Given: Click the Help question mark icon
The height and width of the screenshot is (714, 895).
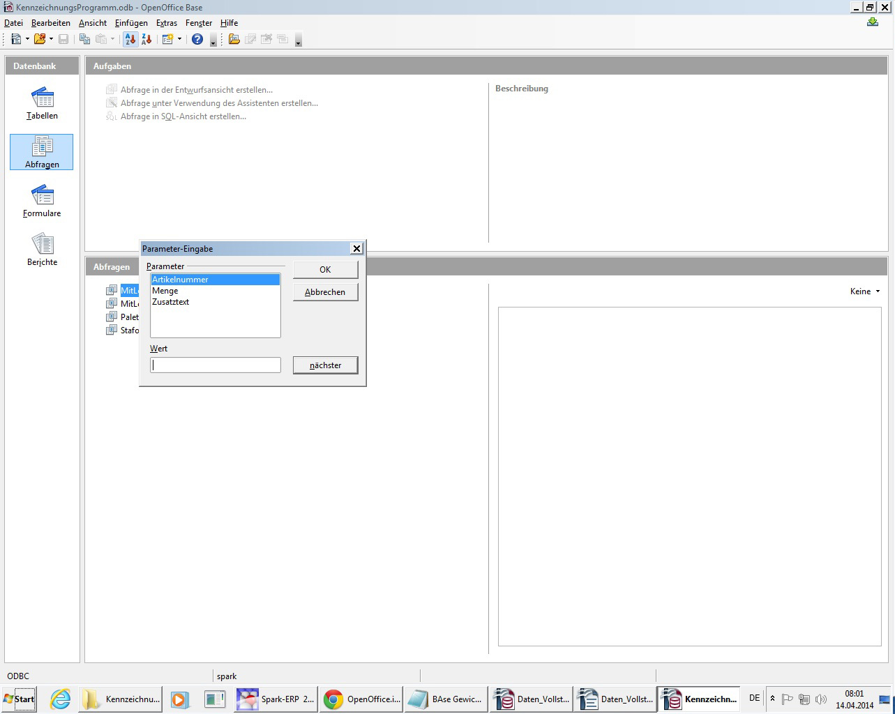Looking at the screenshot, I should pos(197,39).
